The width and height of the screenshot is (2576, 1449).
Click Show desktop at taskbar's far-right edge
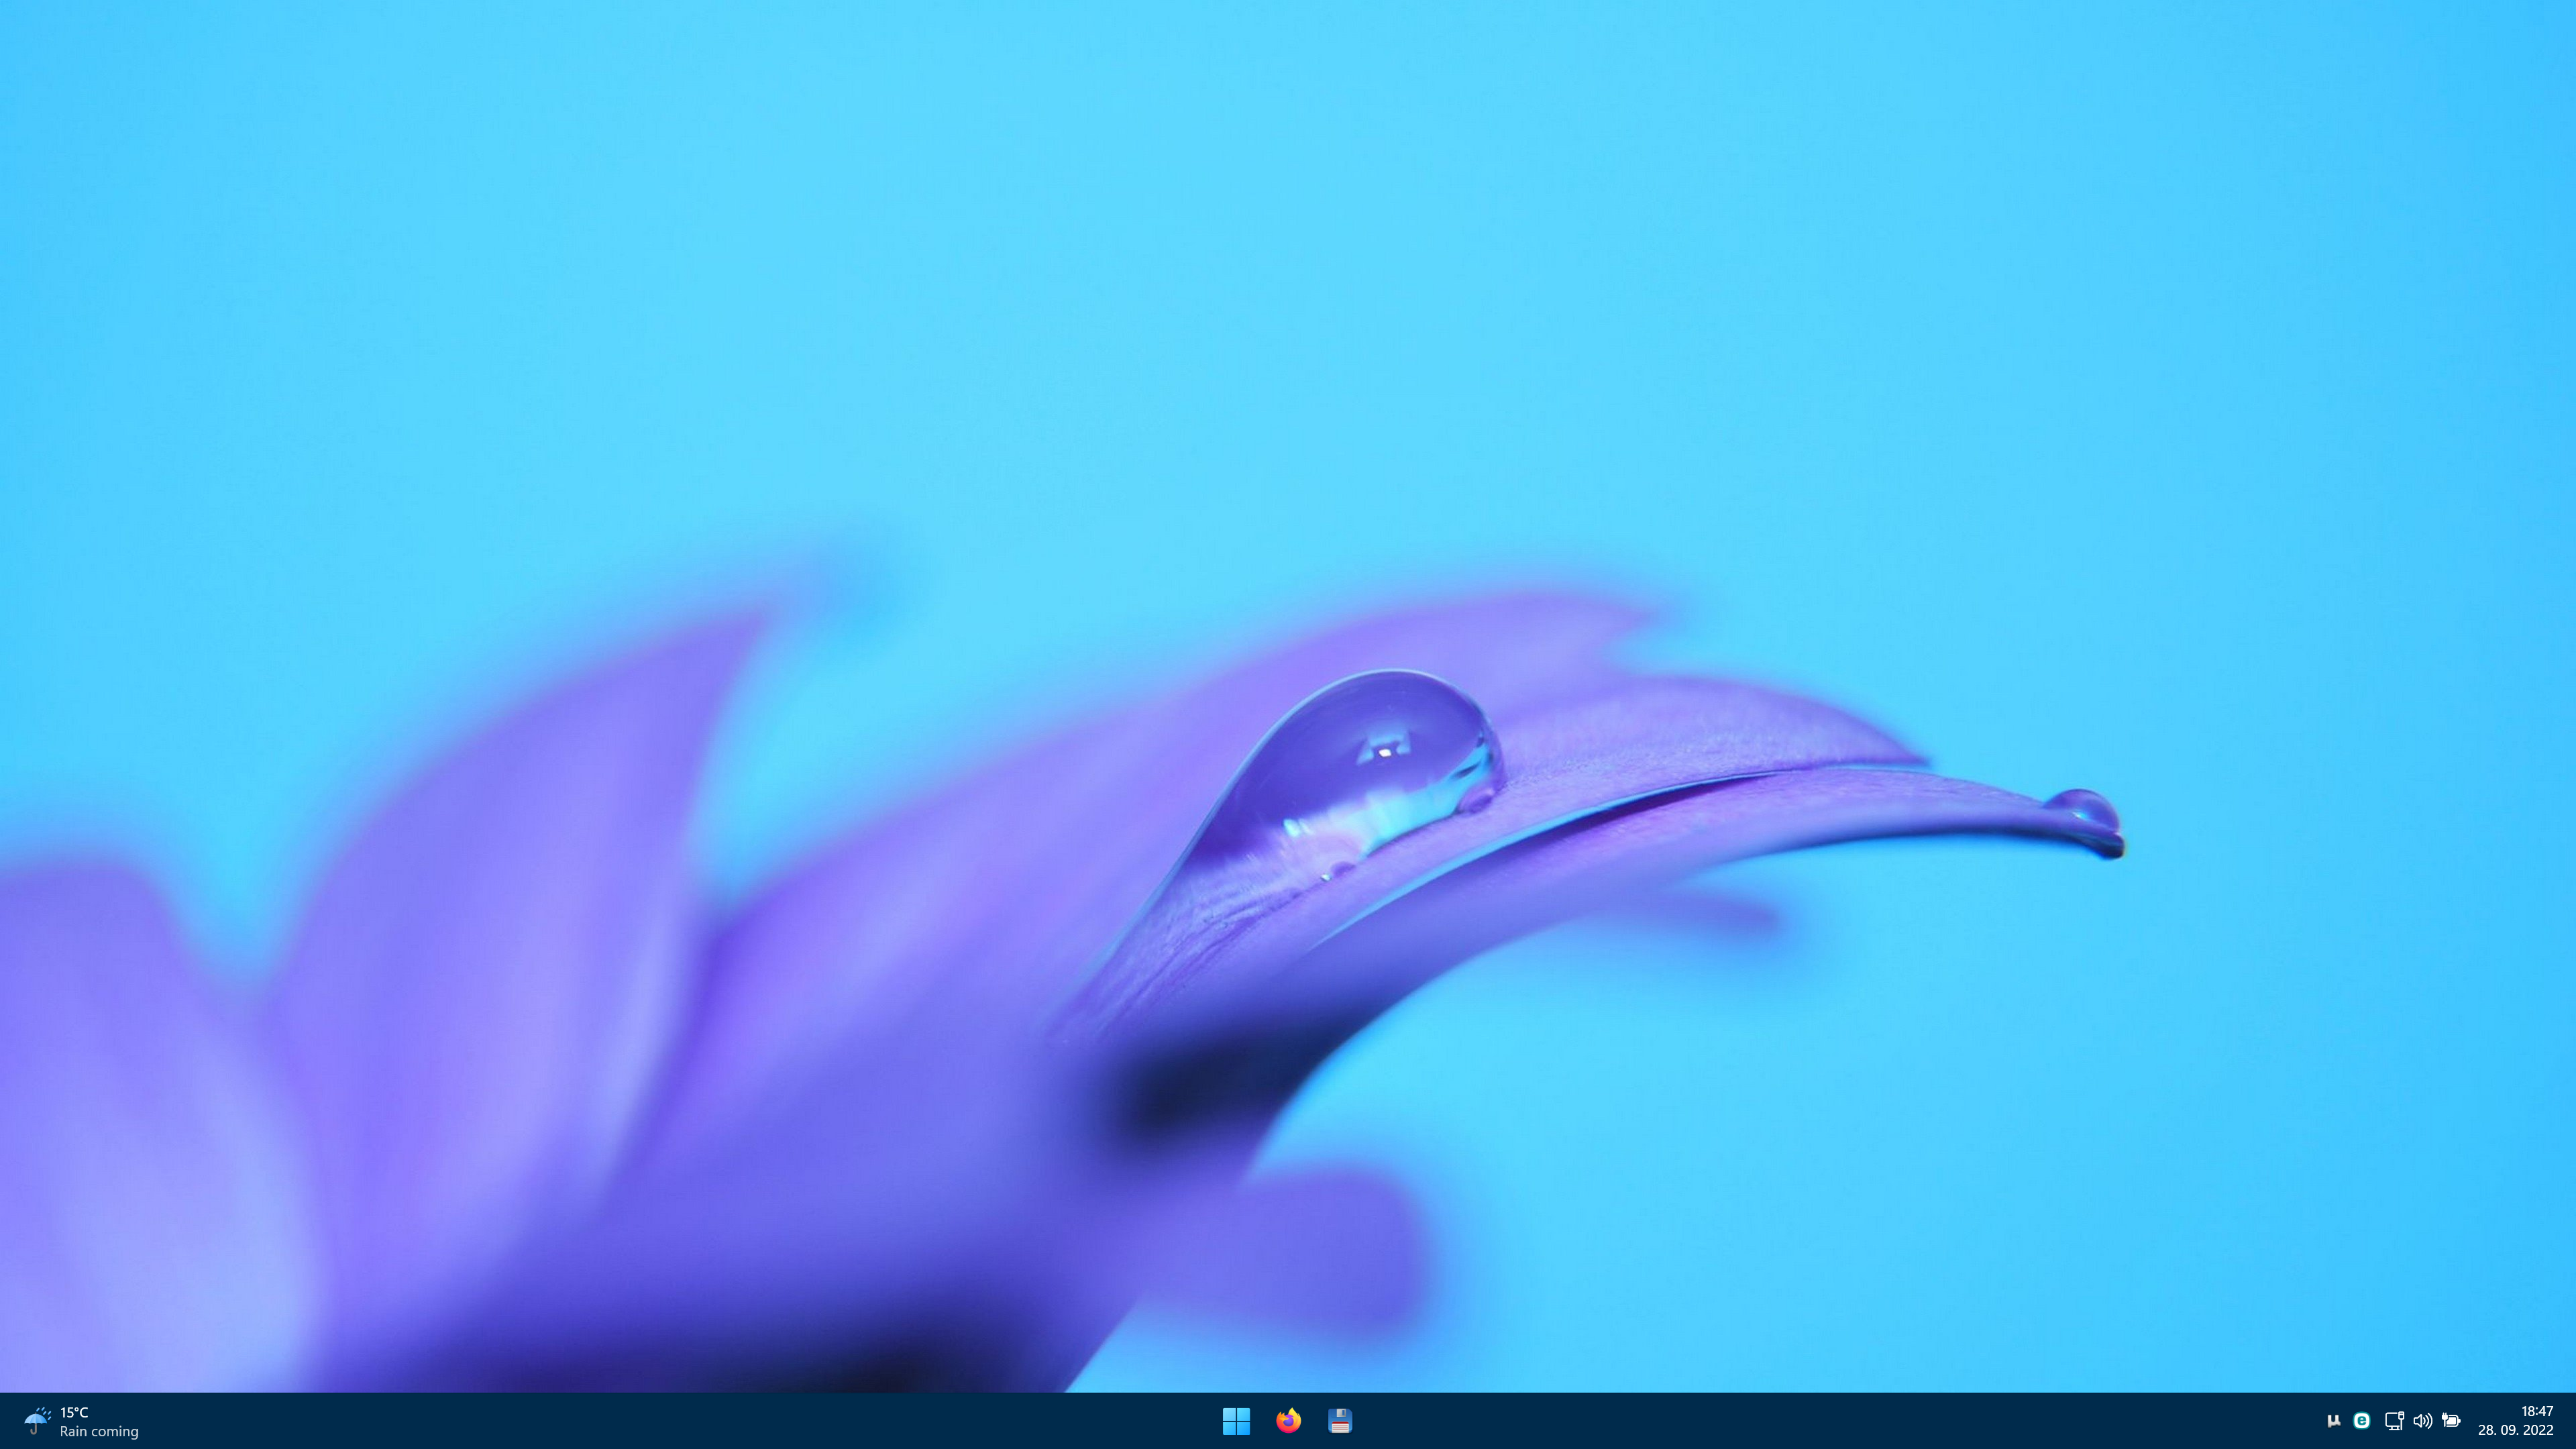2572,1420
